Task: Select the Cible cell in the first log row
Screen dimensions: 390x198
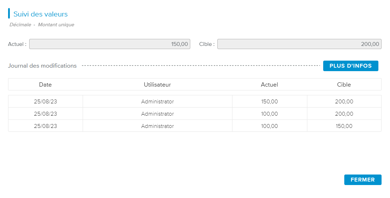Action: pos(344,102)
